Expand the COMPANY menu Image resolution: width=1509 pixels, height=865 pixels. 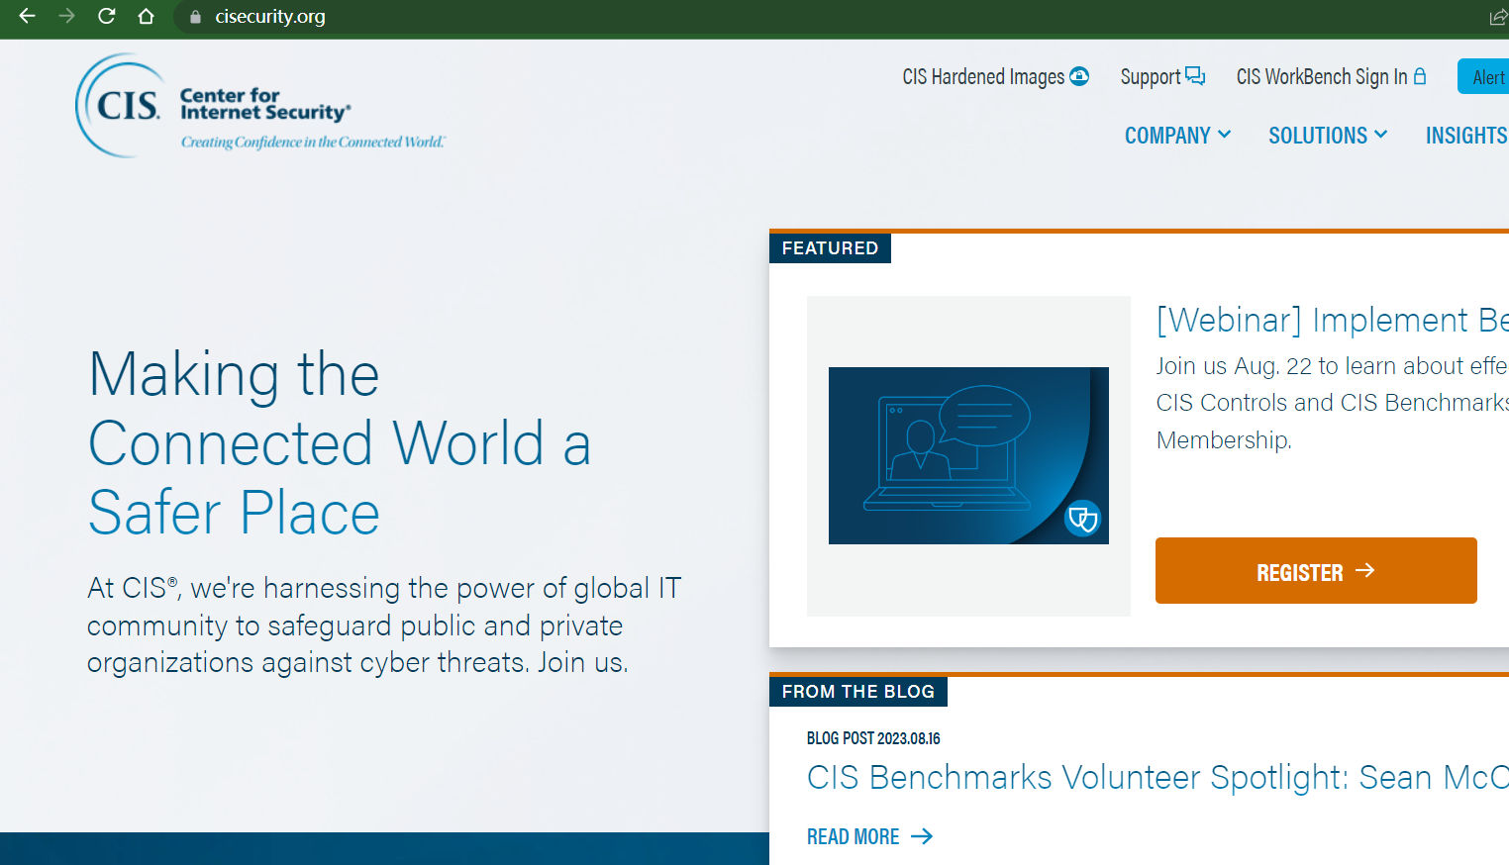pos(1177,136)
